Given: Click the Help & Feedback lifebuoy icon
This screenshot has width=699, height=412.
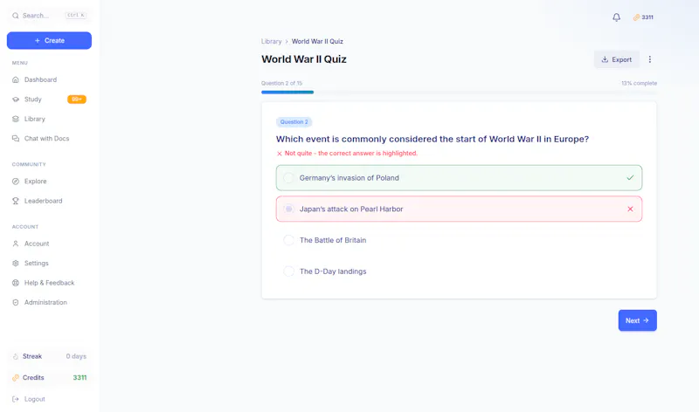Looking at the screenshot, I should point(16,283).
